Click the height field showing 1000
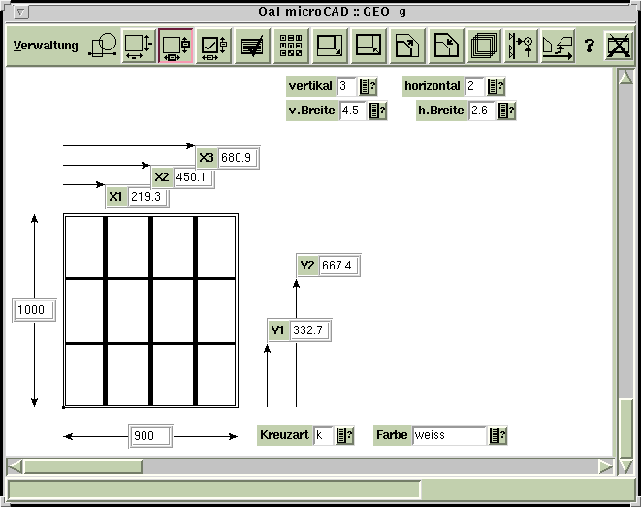 click(33, 309)
